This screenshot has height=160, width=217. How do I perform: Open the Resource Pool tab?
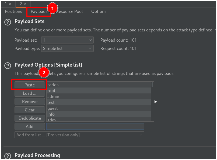coord(70,12)
